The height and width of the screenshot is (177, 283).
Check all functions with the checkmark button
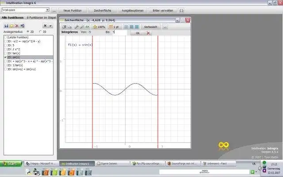click(x=50, y=26)
